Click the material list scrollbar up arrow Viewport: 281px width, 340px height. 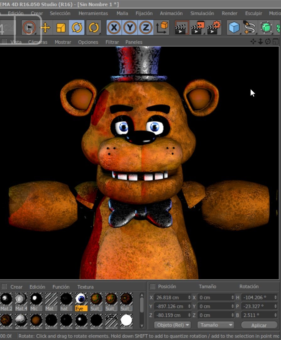(142, 295)
